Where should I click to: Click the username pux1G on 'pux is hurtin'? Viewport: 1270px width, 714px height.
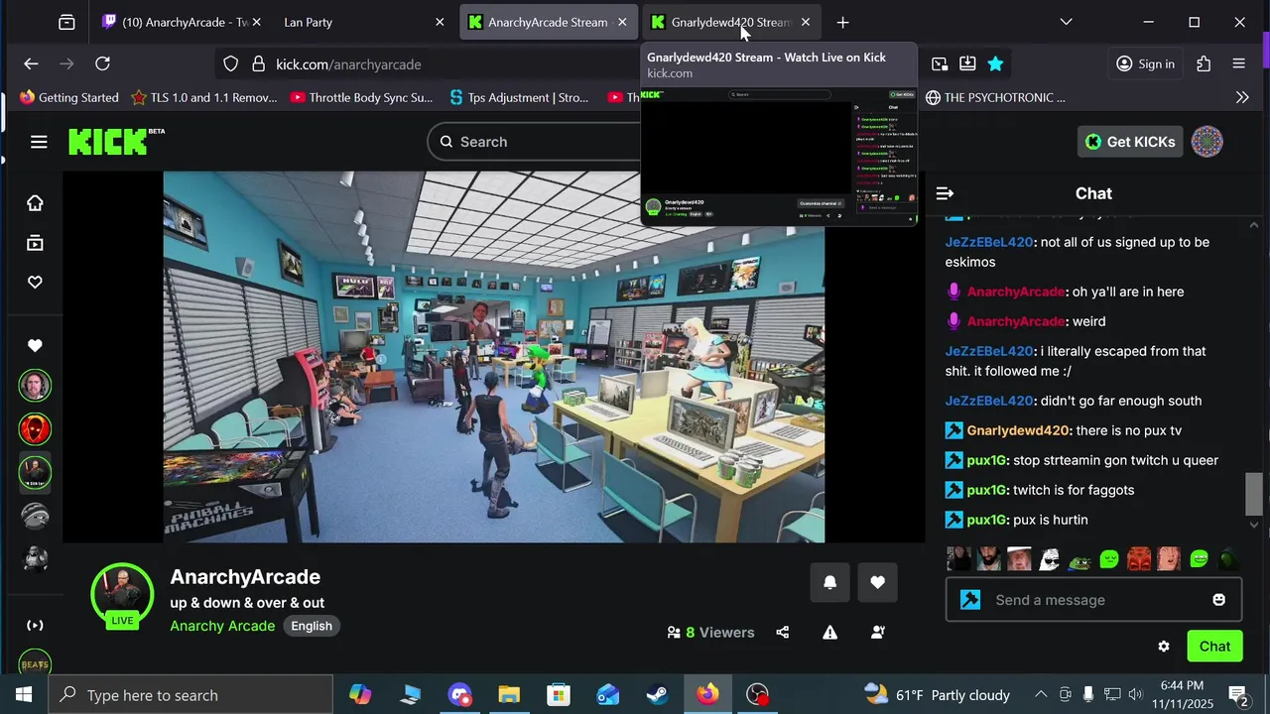click(986, 520)
